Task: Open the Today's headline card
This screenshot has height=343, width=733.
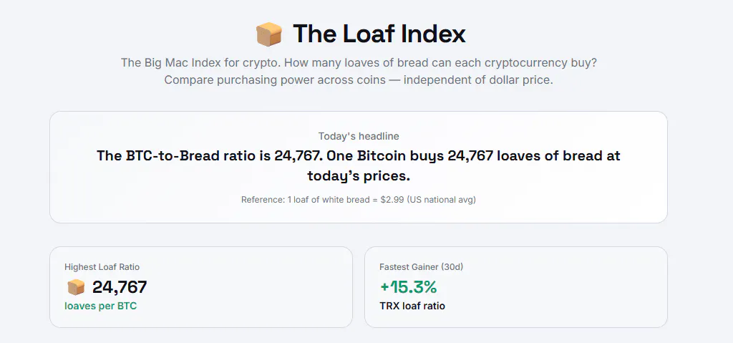Action: 359,167
